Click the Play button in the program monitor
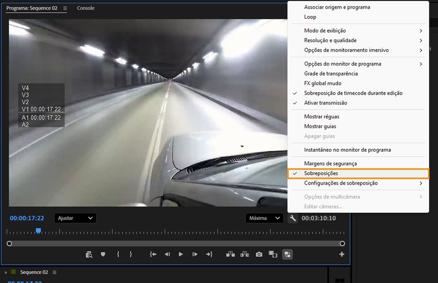This screenshot has height=283, width=438. pyautogui.click(x=181, y=254)
